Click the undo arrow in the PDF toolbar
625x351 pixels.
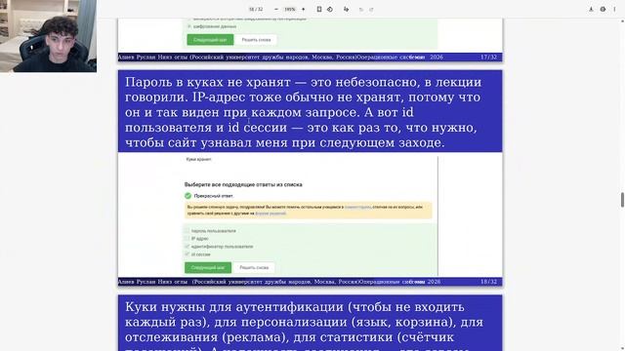(361, 10)
